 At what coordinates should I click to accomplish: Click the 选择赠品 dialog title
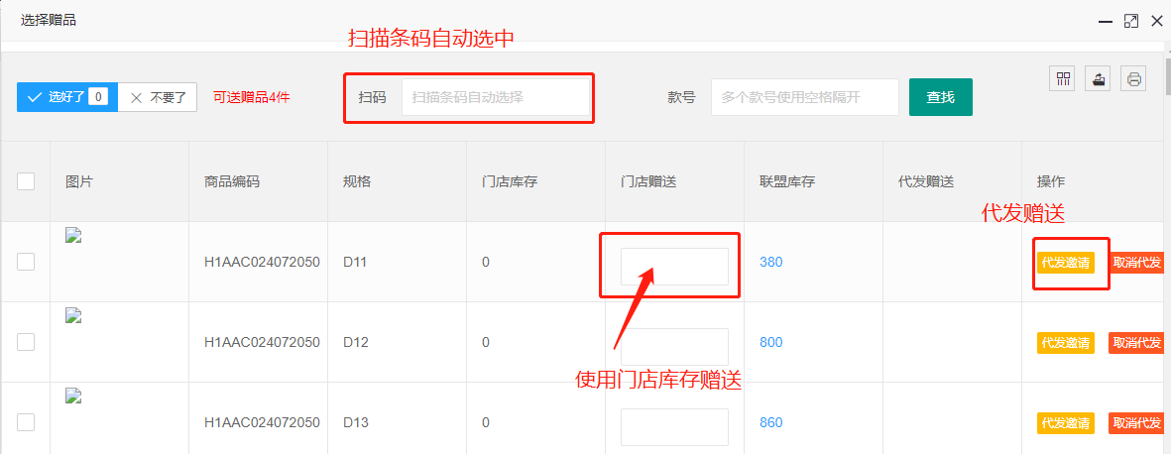(49, 21)
